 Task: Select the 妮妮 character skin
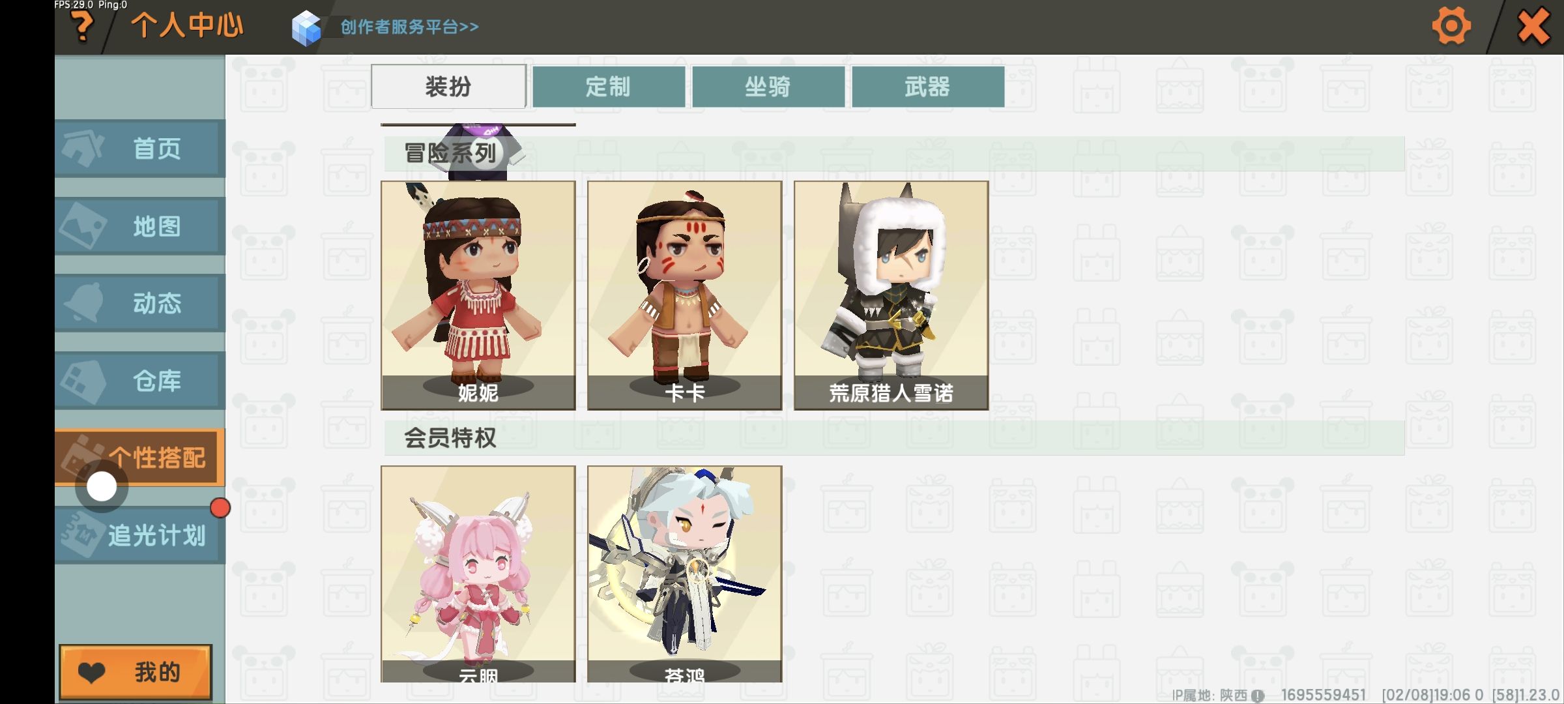pos(478,295)
